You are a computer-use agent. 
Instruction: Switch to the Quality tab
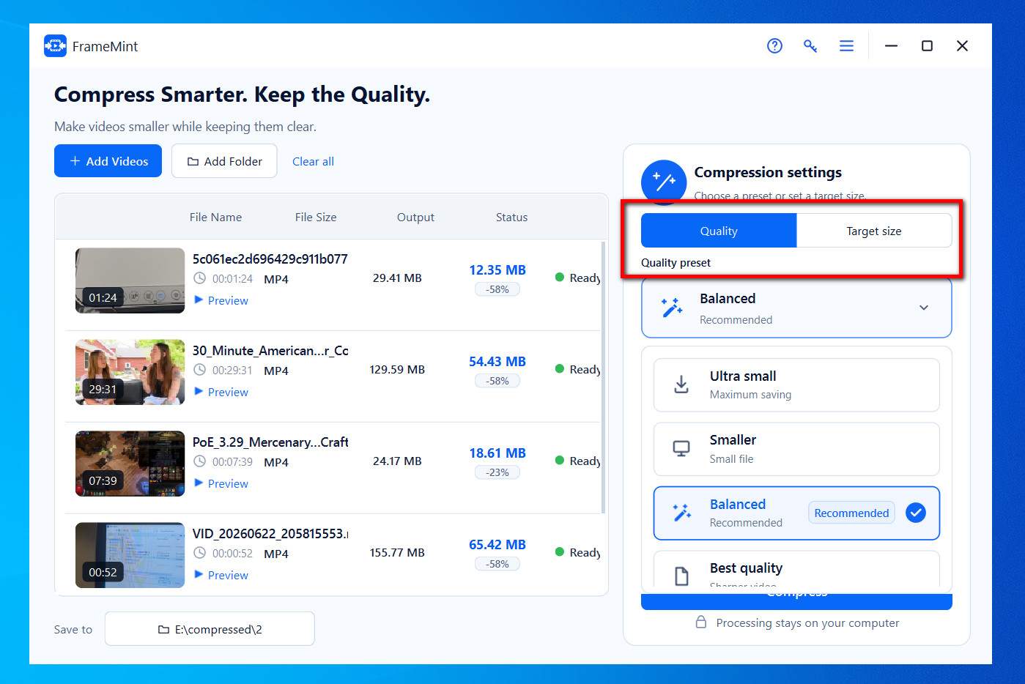(719, 231)
